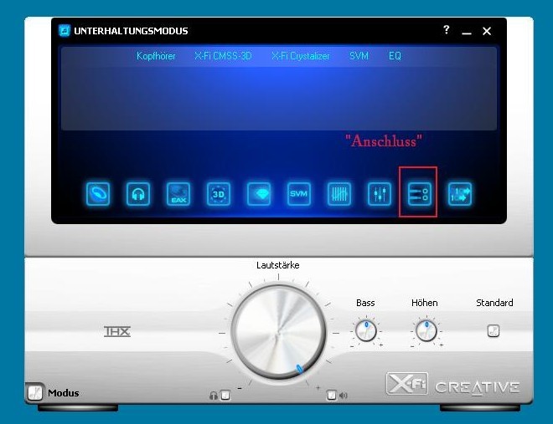The width and height of the screenshot is (553, 424).
Task: Click the Bass knob
Action: [x=365, y=331]
